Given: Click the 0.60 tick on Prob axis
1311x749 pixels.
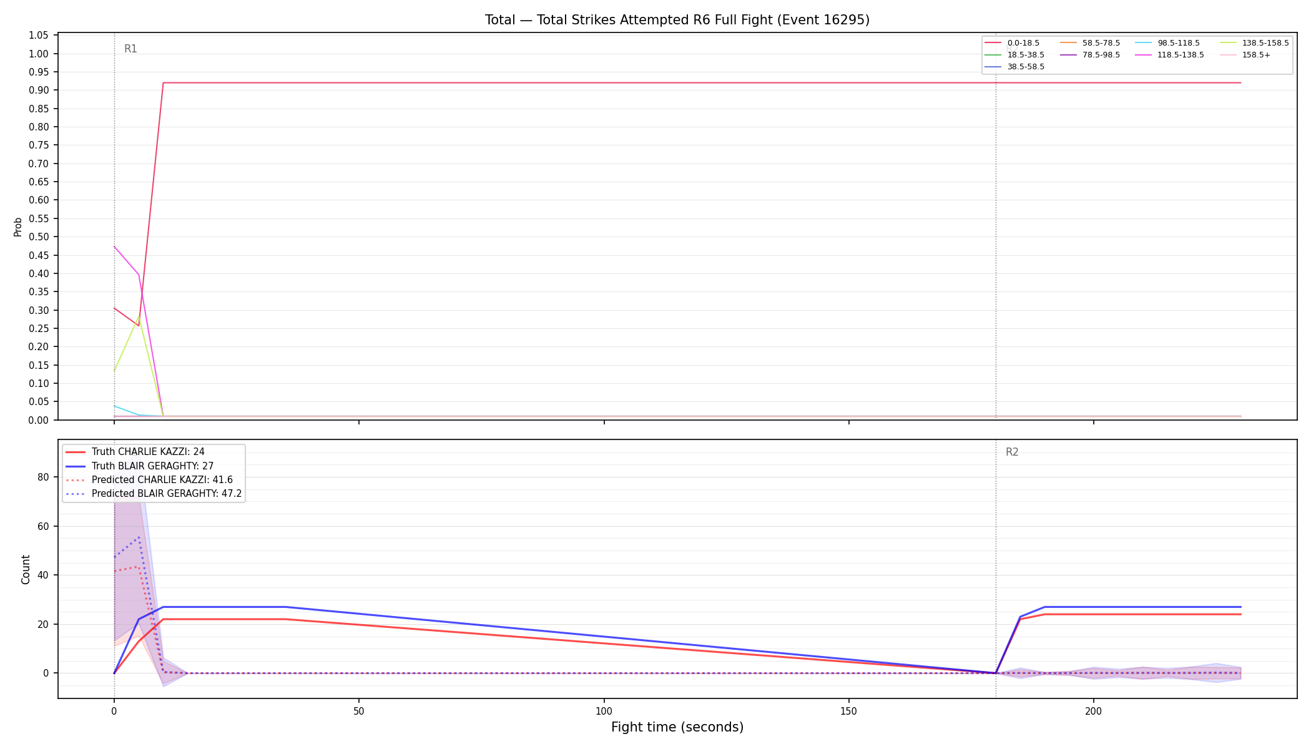Looking at the screenshot, I should pos(39,200).
